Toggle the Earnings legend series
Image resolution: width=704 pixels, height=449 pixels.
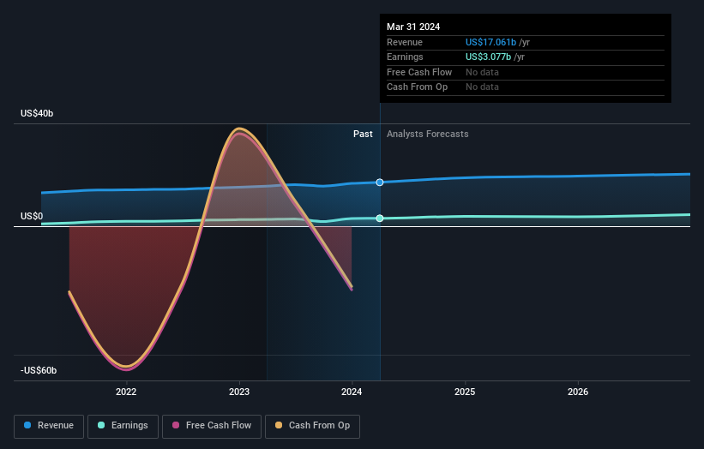[123, 426]
